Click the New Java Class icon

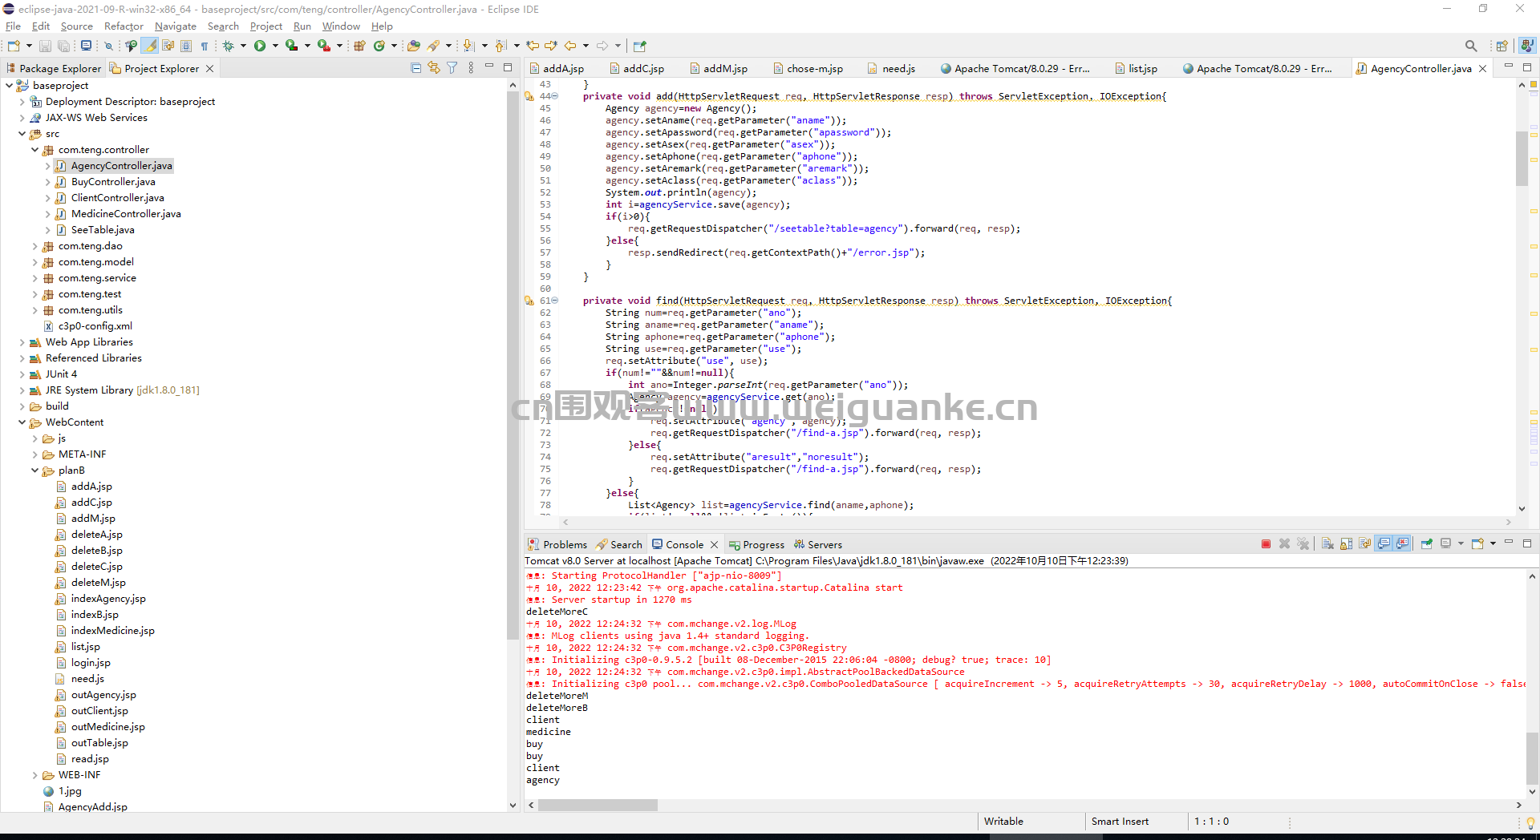tap(379, 46)
